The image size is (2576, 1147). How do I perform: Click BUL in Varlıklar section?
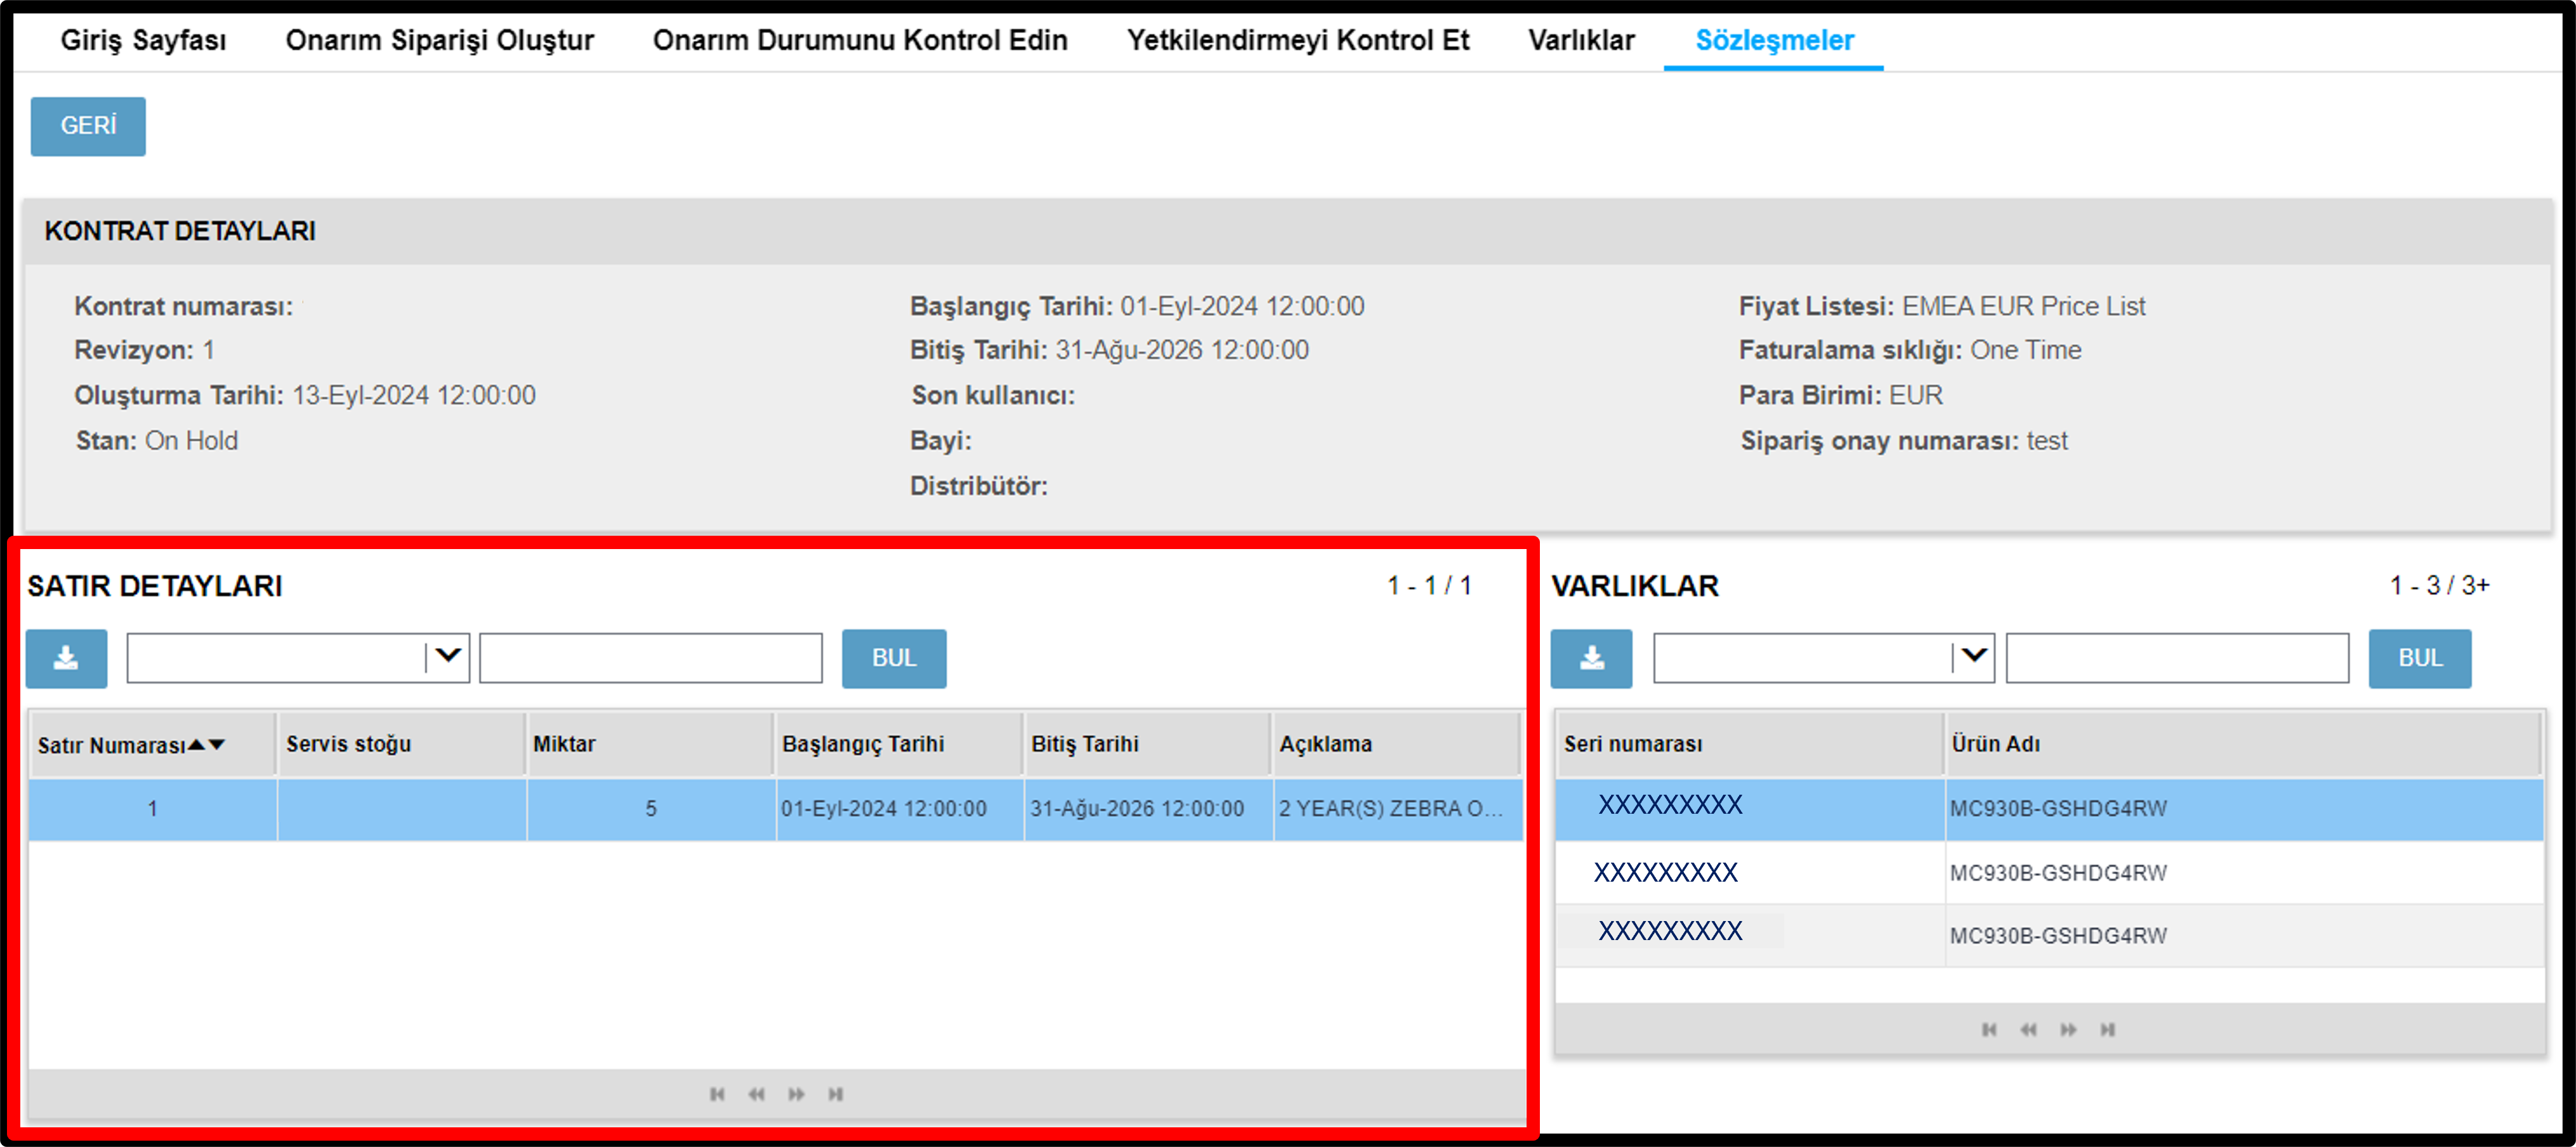[2420, 658]
